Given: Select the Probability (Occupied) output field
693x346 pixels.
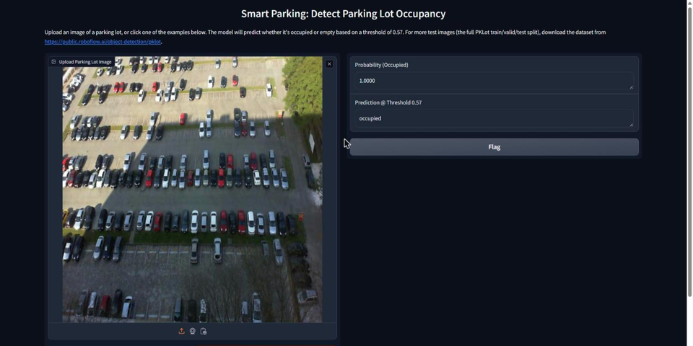Looking at the screenshot, I should point(494,81).
